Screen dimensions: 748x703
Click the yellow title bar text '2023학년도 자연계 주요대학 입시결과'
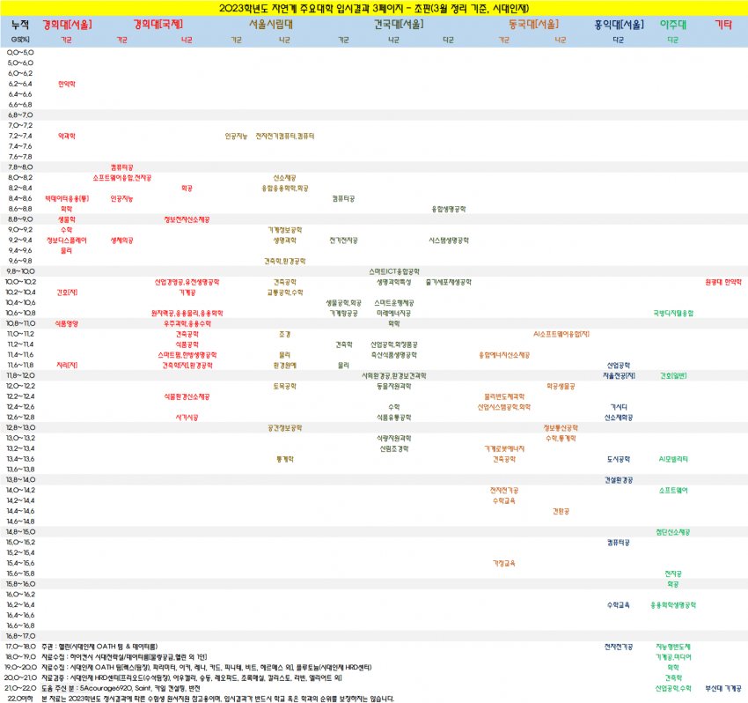(x=295, y=8)
